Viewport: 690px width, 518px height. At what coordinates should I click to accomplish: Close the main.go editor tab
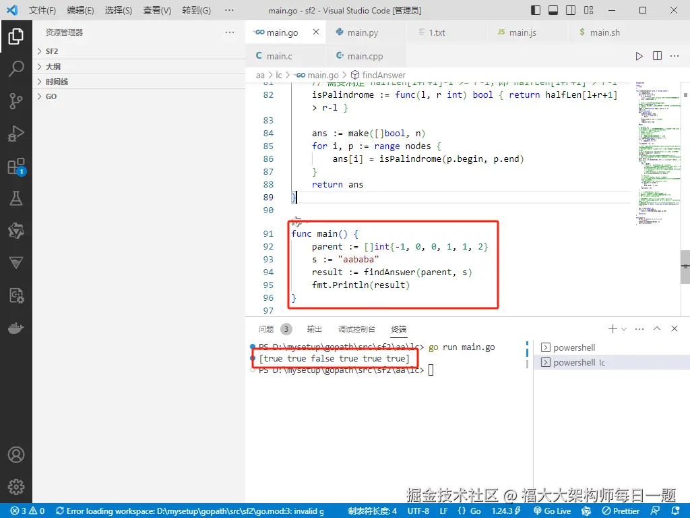[316, 32]
